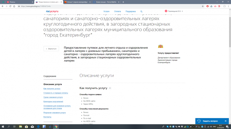
Task: Open the Поддержка menu item
Action: click(x=131, y=11)
